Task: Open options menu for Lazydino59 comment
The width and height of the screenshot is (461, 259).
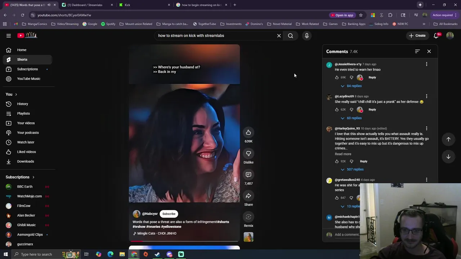Action: coord(426,96)
